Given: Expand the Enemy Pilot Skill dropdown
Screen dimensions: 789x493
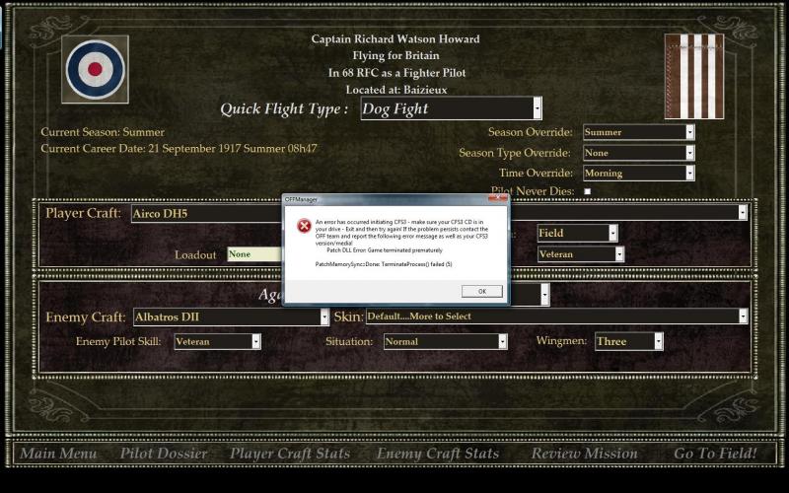Looking at the screenshot, I should click(217, 341).
